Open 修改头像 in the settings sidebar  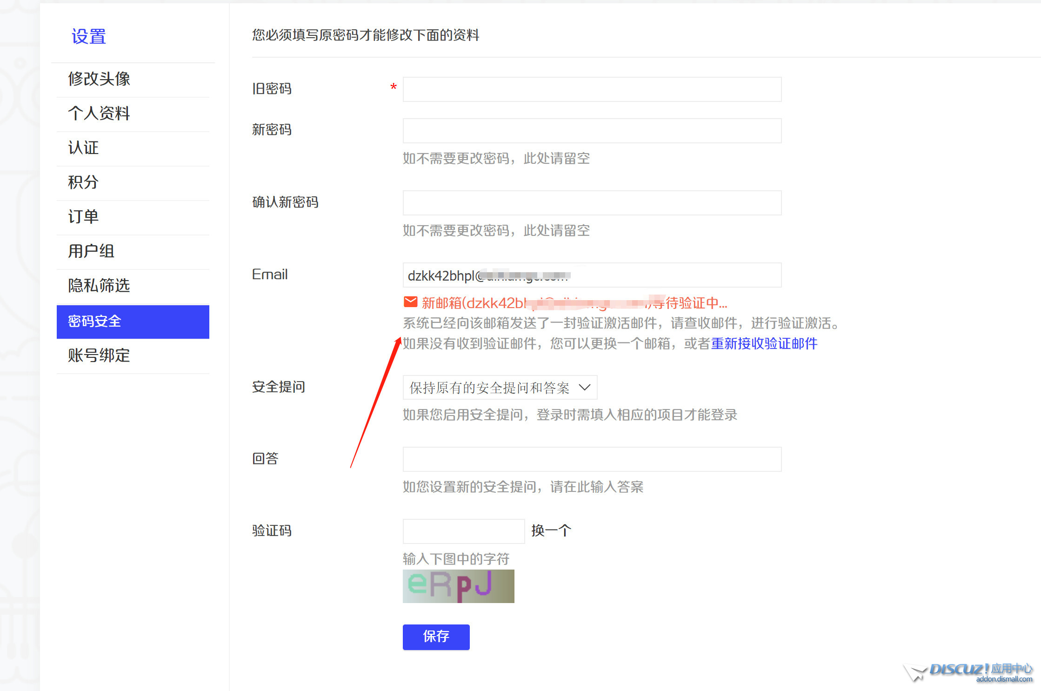point(100,79)
